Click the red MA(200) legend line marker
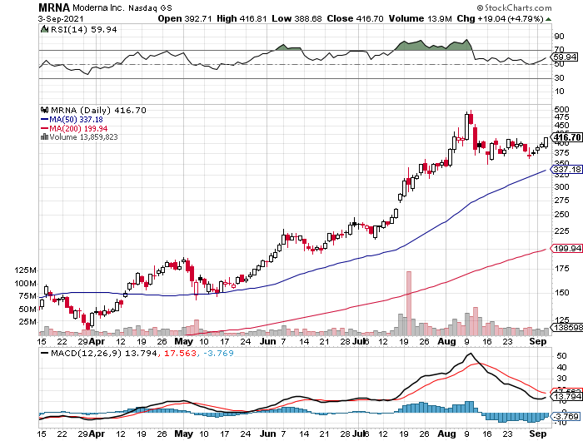Viewport: 583px width, 441px height. pos(45,128)
